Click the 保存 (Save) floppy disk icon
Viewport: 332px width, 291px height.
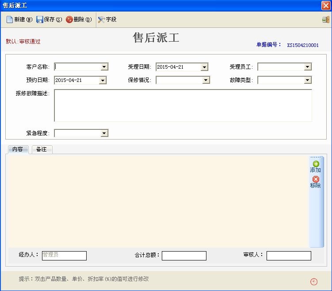pyautogui.click(x=40, y=19)
